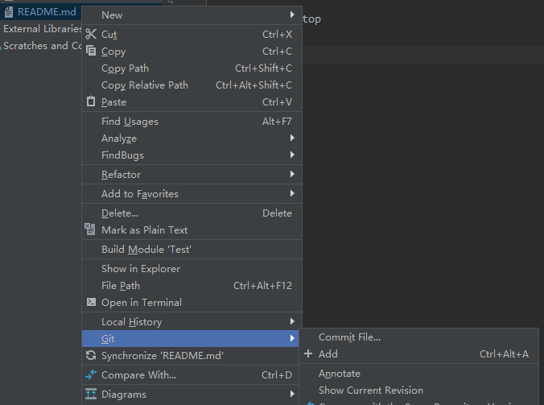Expand the Diagrams submenu arrow

point(292,394)
